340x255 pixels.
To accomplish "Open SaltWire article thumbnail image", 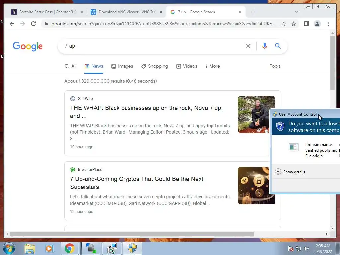I will click(254, 115).
